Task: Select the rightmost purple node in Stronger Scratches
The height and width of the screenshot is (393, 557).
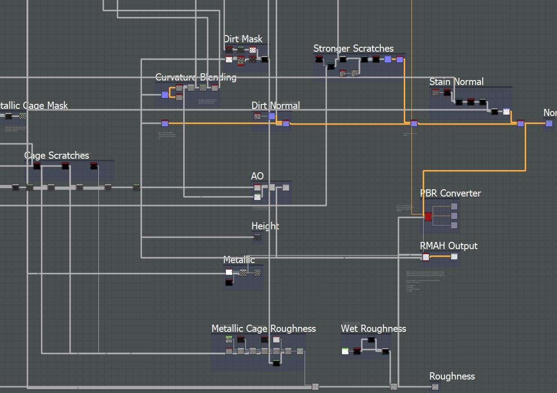Action: point(400,59)
